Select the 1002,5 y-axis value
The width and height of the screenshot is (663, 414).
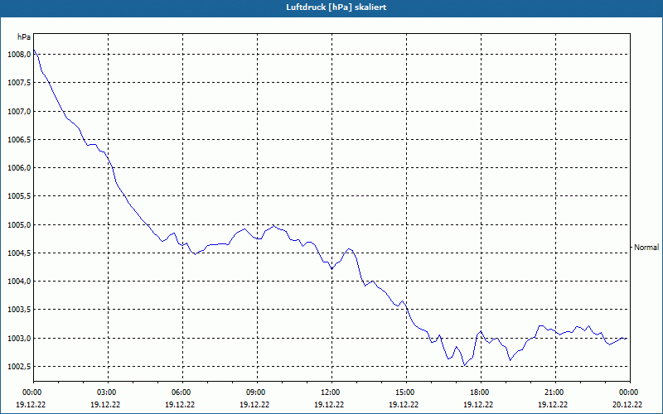(x=19, y=367)
